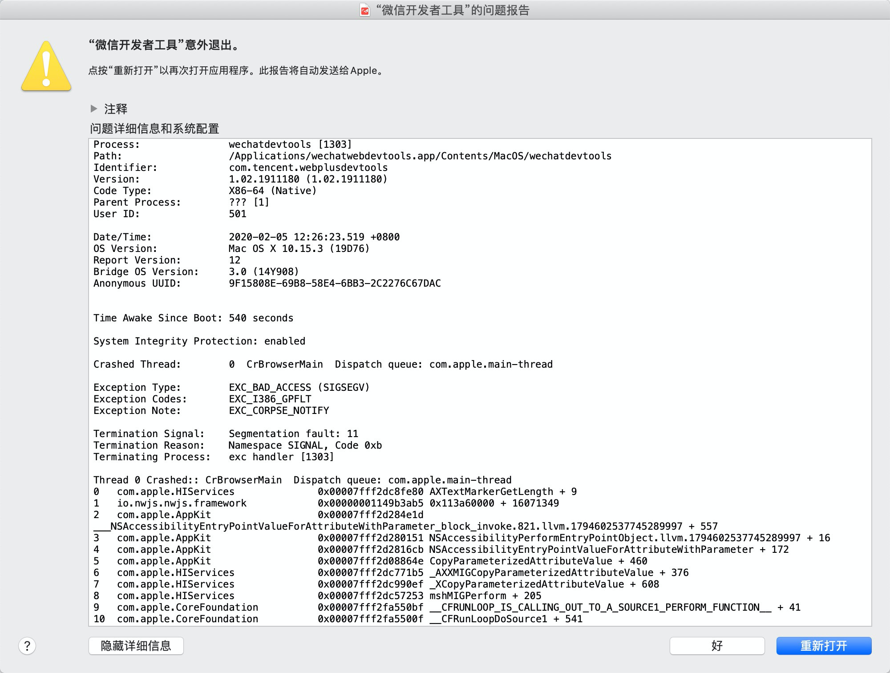Click 隐藏详细信息 button

point(136,646)
